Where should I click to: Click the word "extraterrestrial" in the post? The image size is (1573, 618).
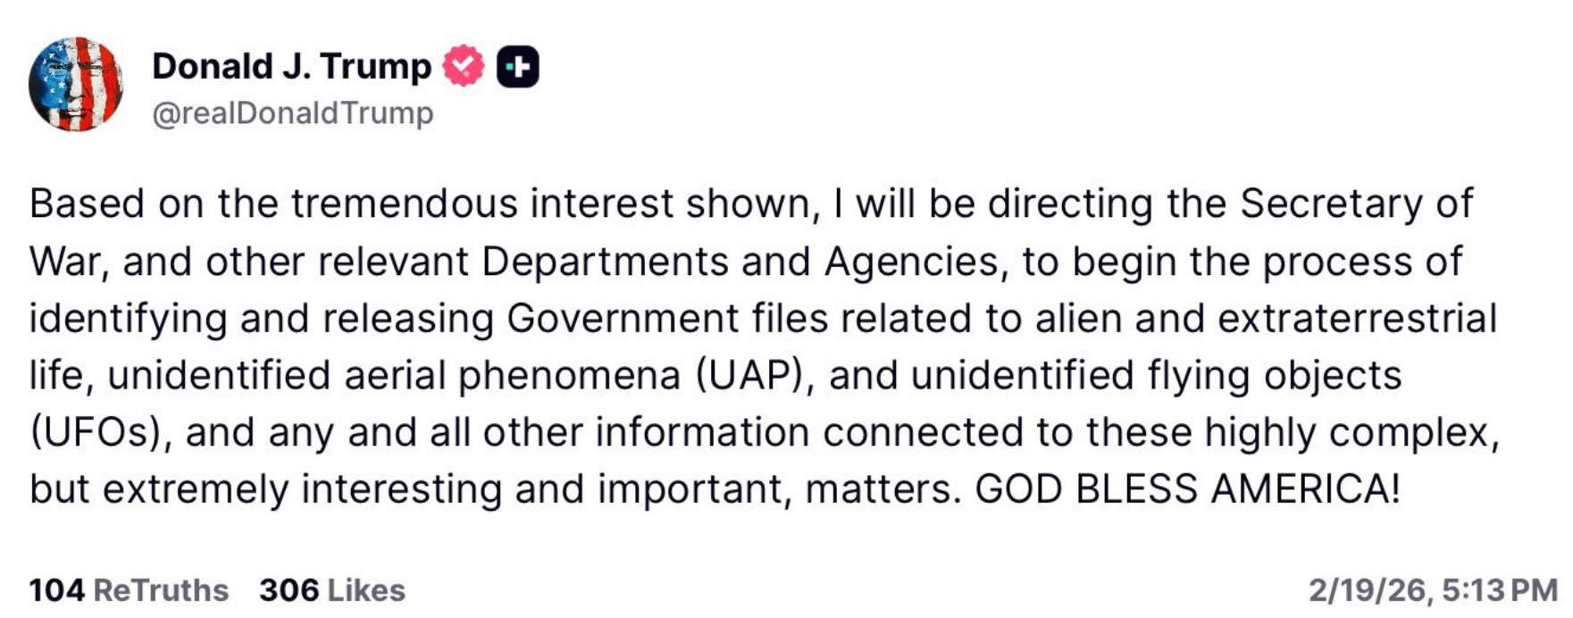1357,318
